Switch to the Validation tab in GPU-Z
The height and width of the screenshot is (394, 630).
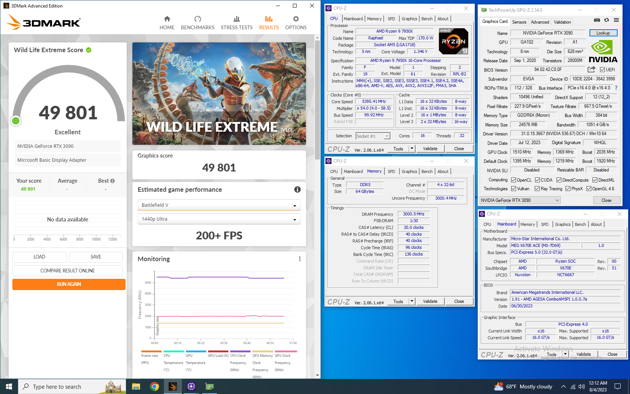pos(562,22)
